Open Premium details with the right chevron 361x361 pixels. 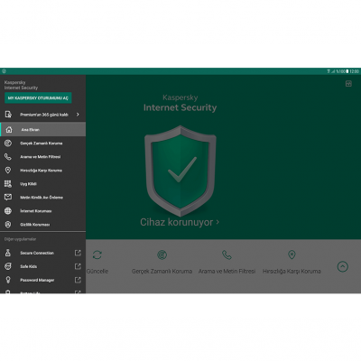(x=78, y=115)
